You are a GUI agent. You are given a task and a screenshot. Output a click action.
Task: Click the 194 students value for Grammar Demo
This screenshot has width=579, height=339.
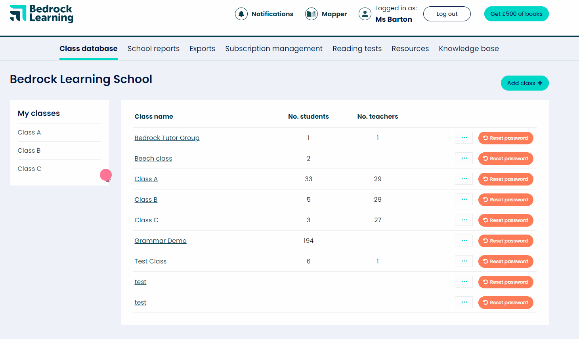point(308,241)
